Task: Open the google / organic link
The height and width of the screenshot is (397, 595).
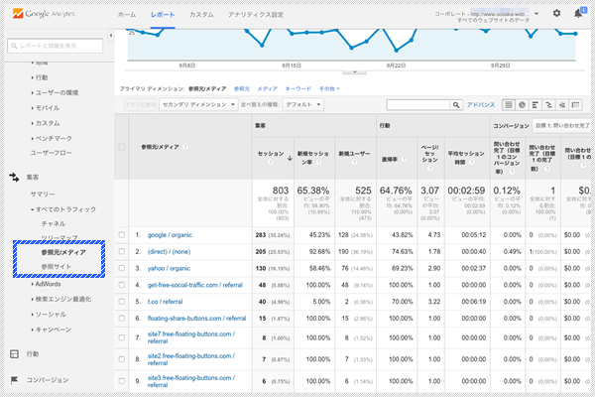Action: [x=170, y=235]
